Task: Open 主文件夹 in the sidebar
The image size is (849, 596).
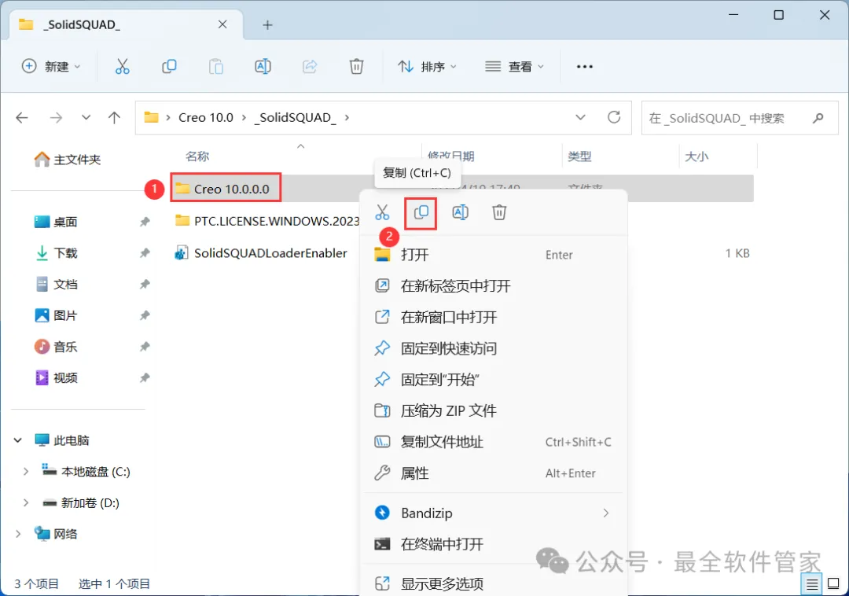Action: click(68, 159)
